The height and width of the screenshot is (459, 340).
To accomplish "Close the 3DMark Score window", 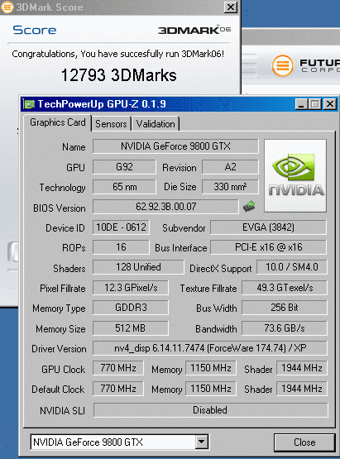I will tap(231, 7).
